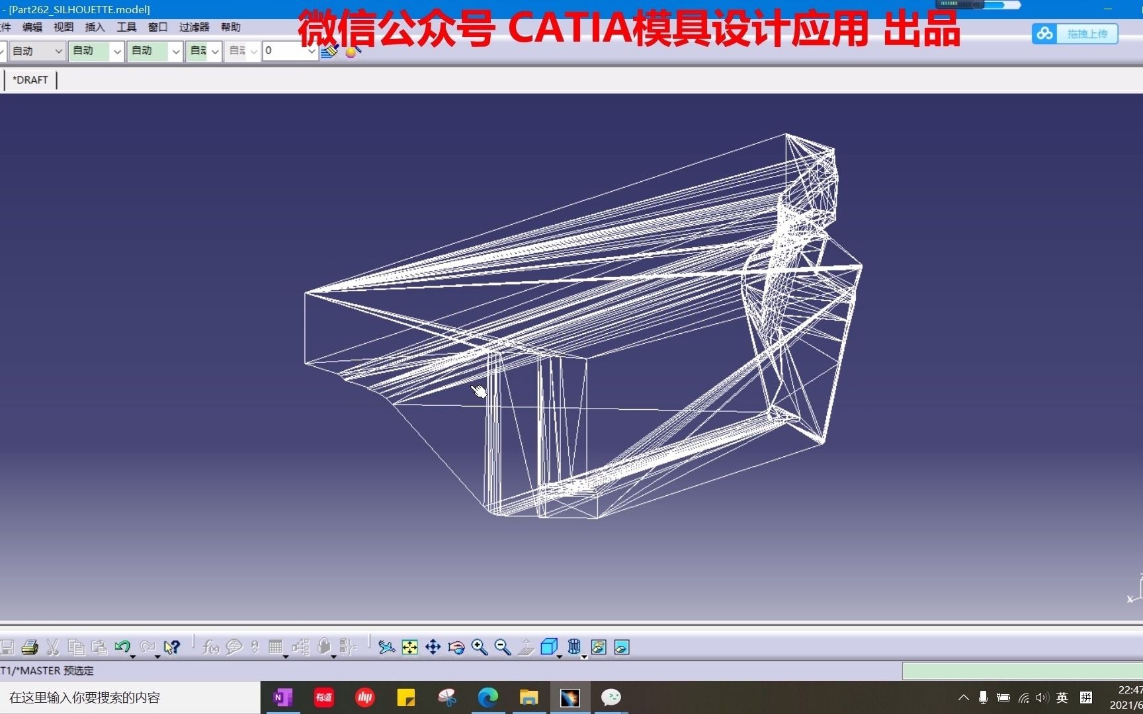
Task: Toggle Swap Visible Space icon
Action: [622, 647]
